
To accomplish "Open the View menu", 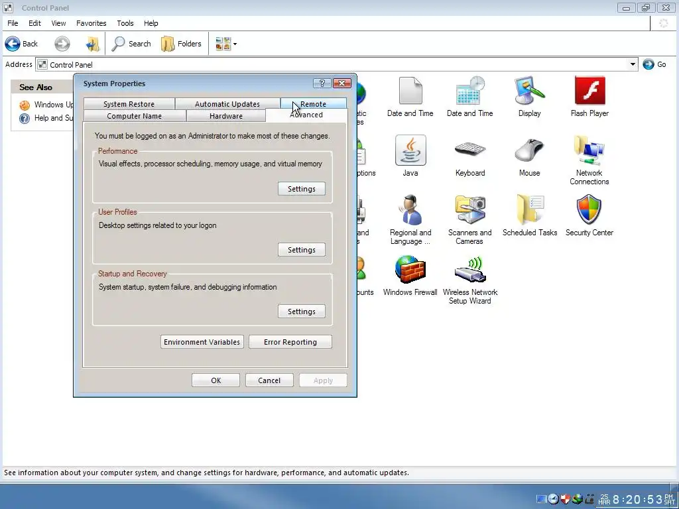I will 58,23.
